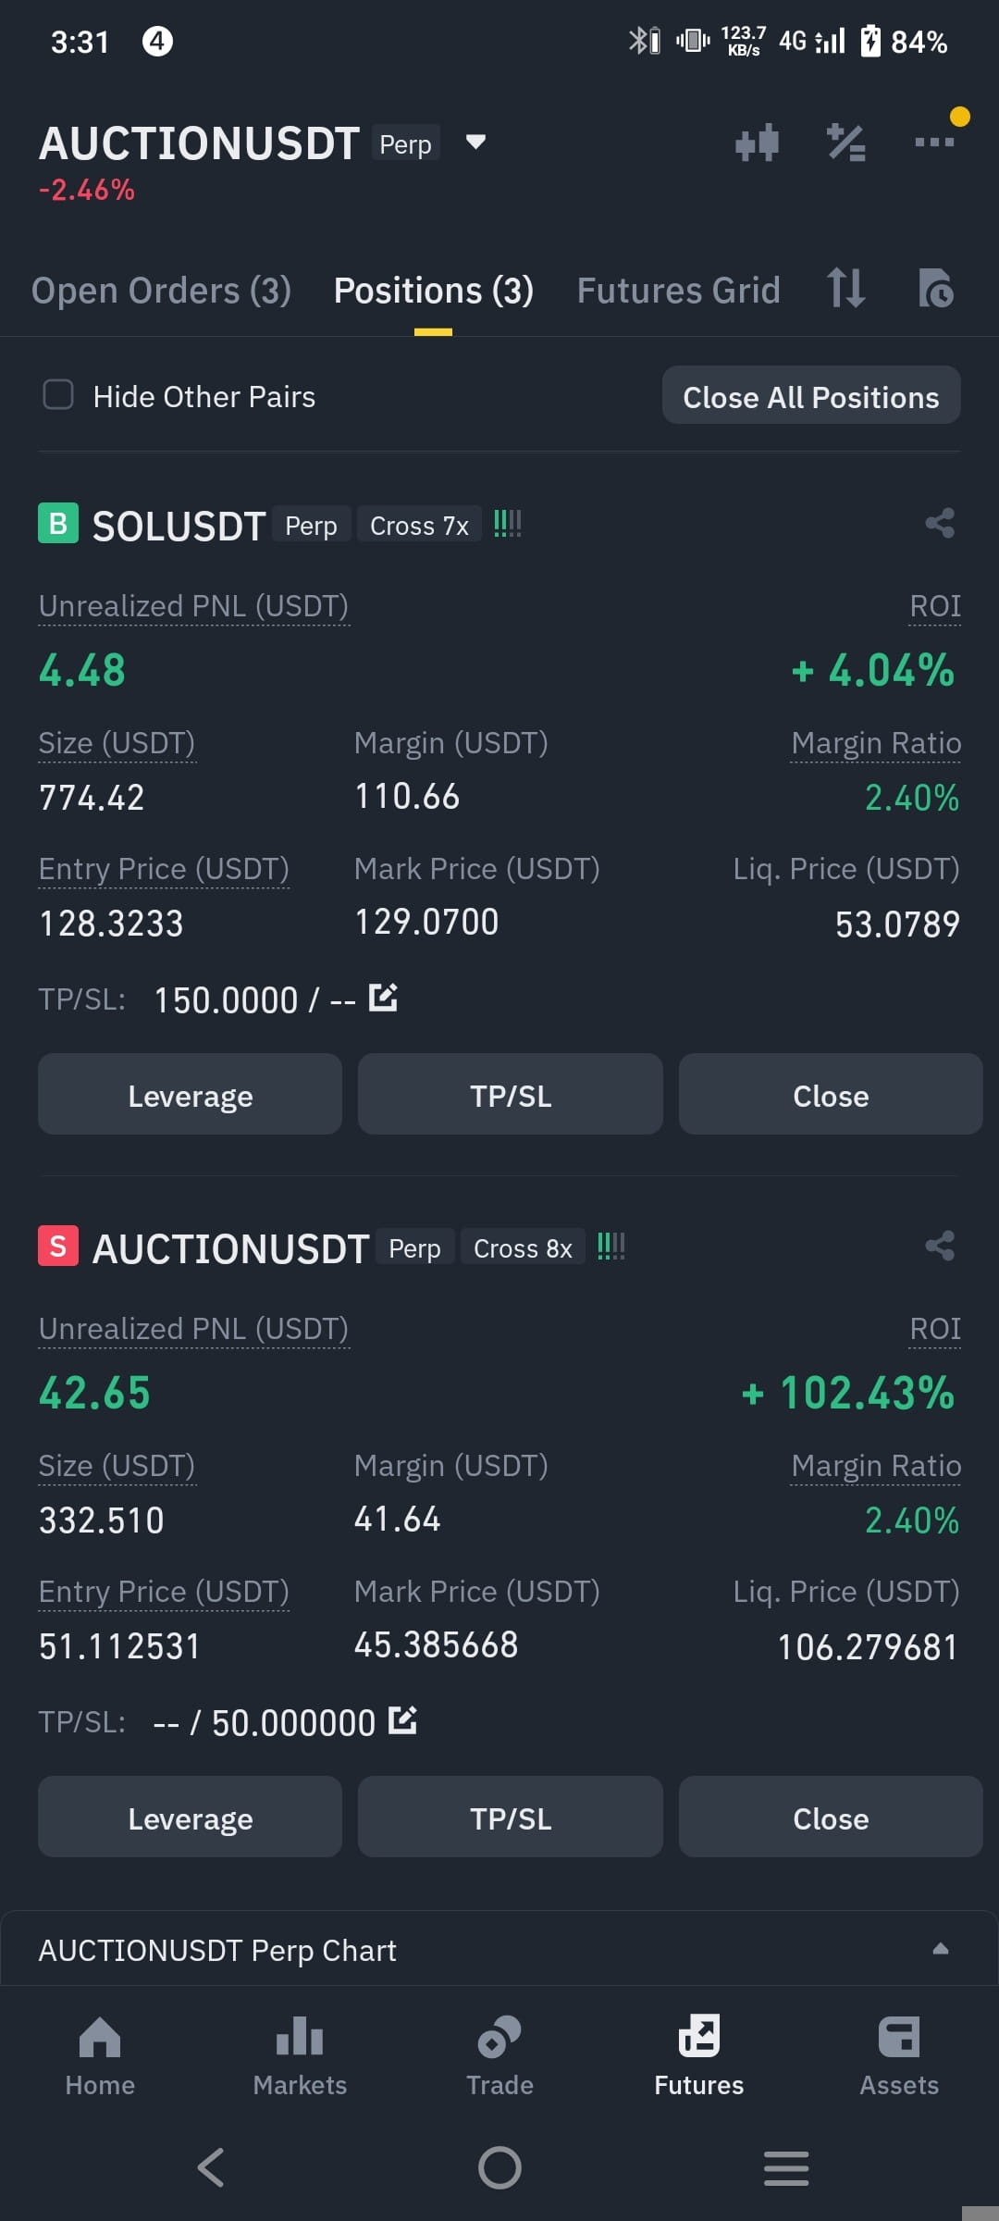Close the AUCTIONUSDT position
Screen dimensions: 999x2221
(831, 1817)
